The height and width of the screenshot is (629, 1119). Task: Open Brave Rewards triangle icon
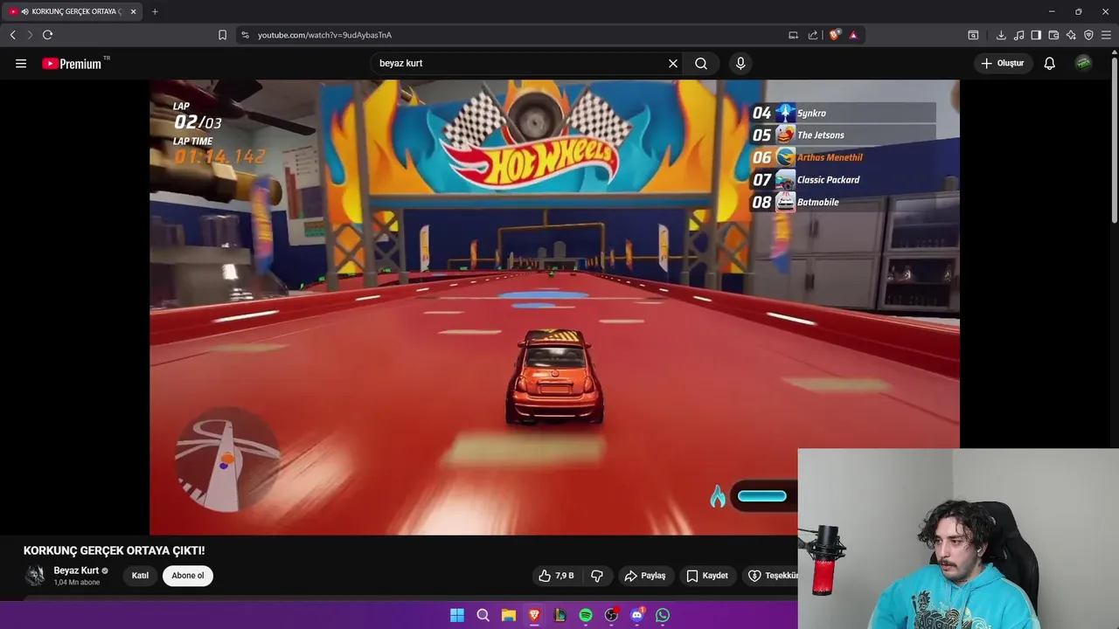tap(853, 35)
